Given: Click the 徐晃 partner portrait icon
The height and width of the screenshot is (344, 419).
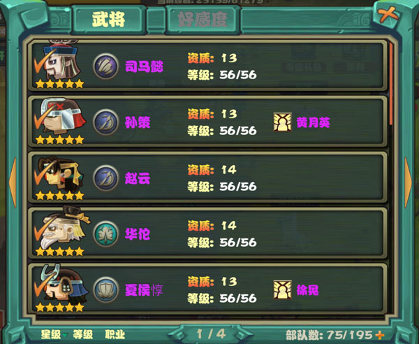Looking at the screenshot, I should coord(282,289).
